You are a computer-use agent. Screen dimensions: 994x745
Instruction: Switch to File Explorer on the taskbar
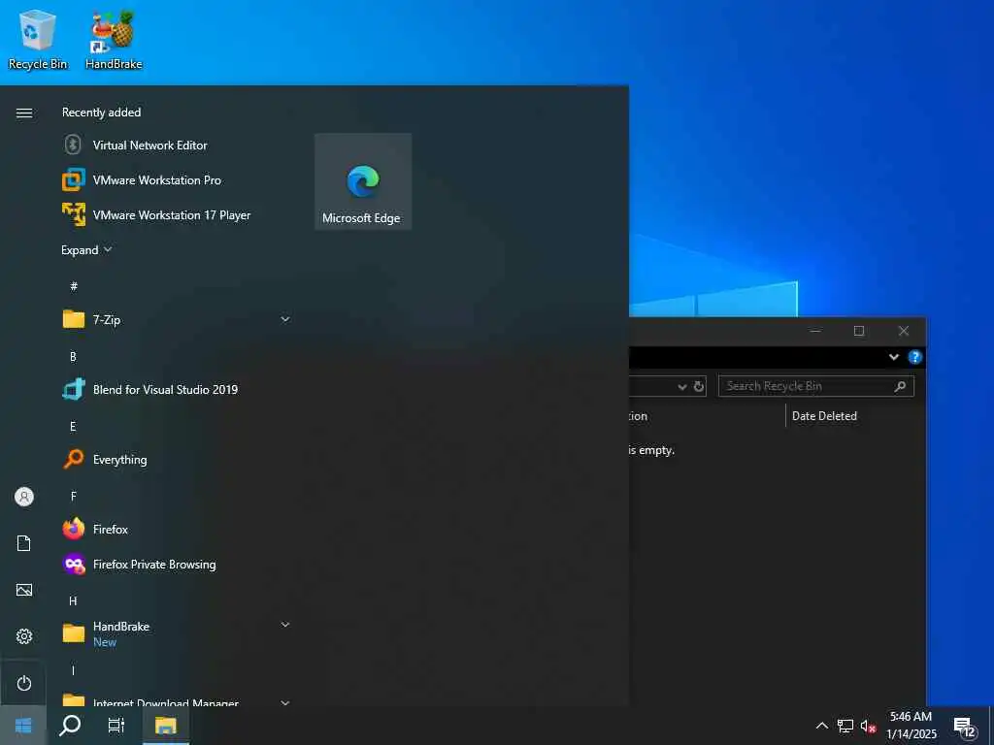pyautogui.click(x=165, y=726)
